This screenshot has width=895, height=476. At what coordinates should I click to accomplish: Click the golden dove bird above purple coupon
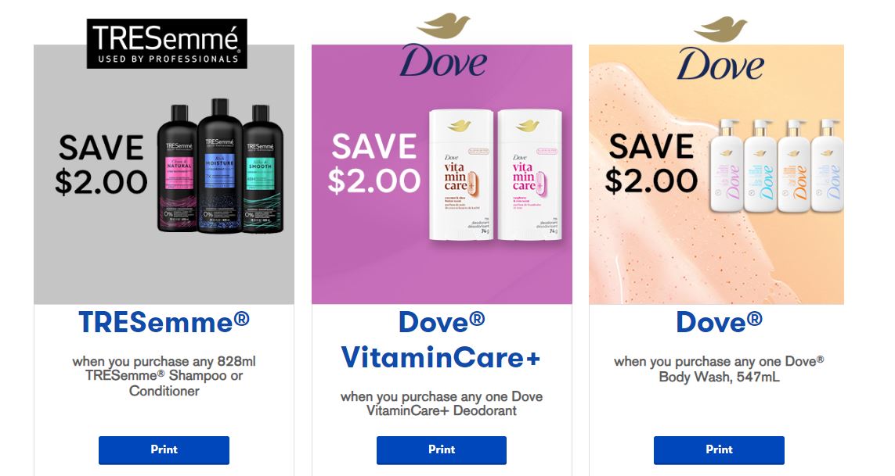[x=443, y=27]
